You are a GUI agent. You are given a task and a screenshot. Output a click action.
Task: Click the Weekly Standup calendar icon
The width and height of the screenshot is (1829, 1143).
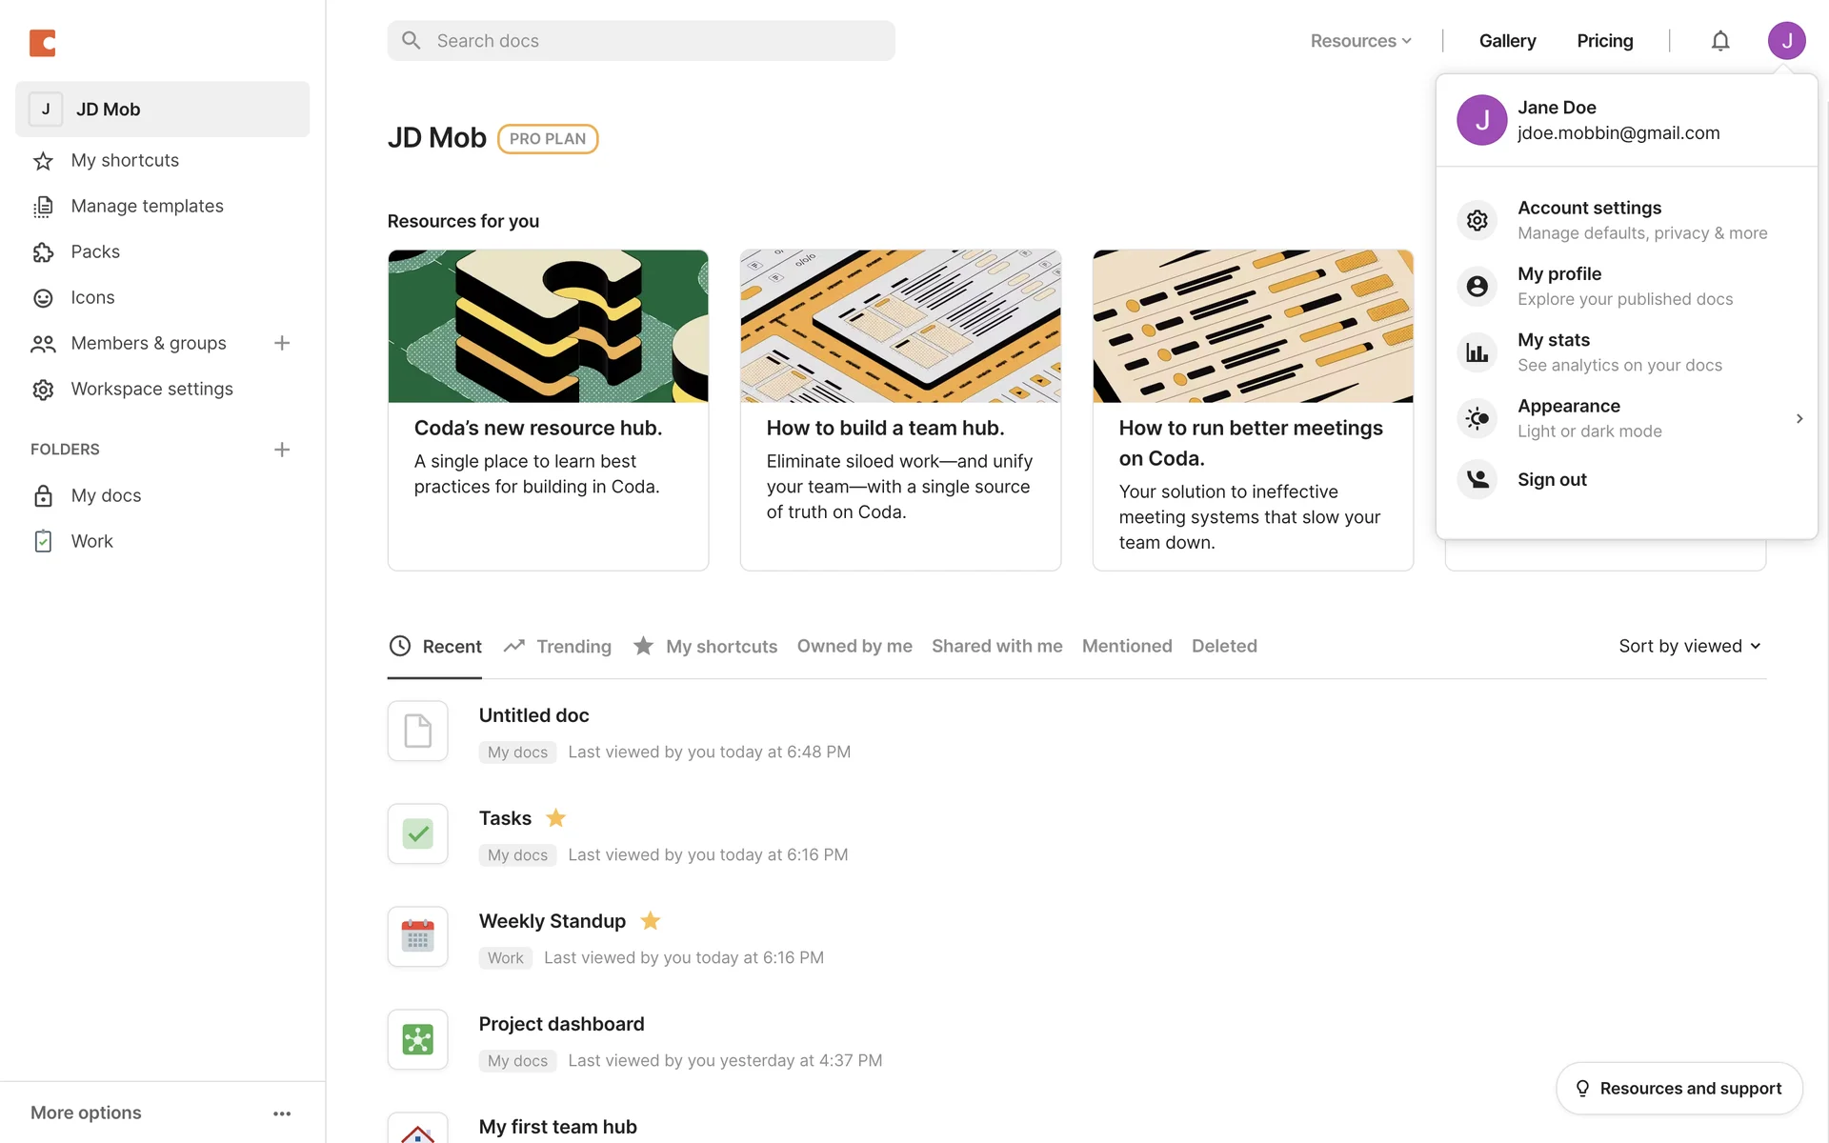417,936
